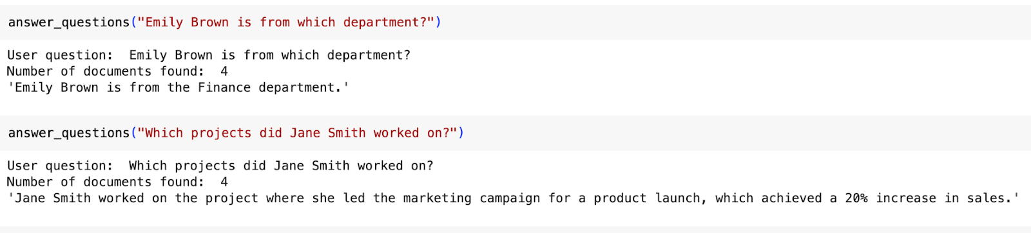Click the first code cell about Emily Brown
The image size is (1031, 233).
coord(515,22)
